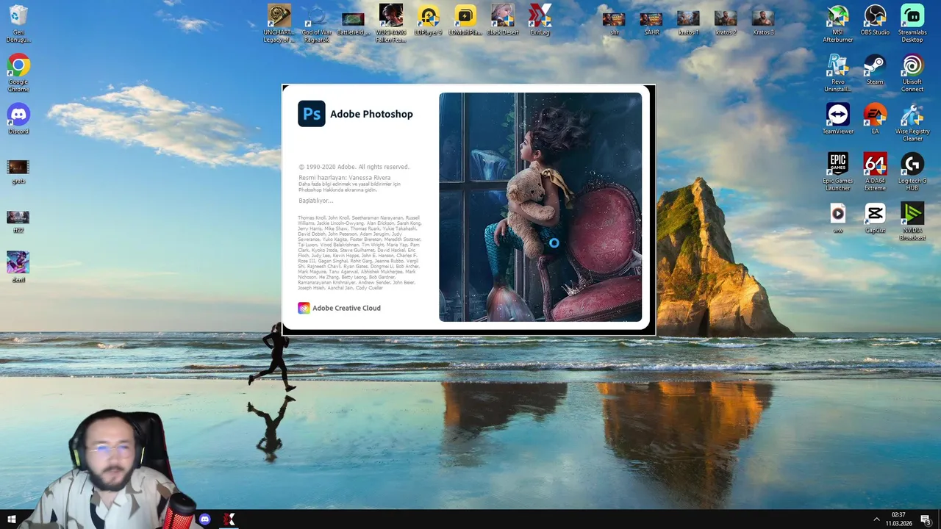Select the WUCHANG Fallen Feathers shortcut
The image size is (941, 529).
[x=390, y=15]
